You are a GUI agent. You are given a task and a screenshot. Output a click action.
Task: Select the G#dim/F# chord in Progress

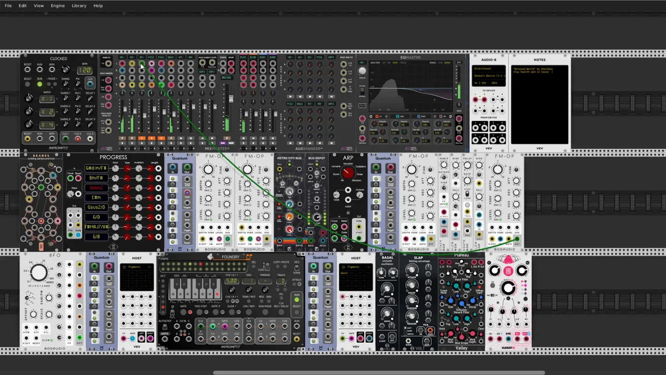[96, 168]
